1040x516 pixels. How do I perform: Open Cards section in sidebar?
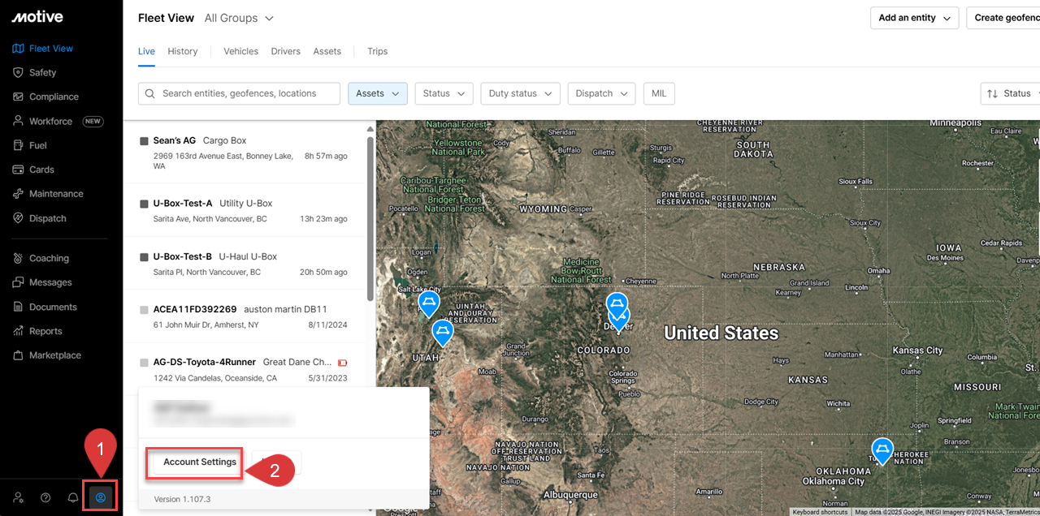pyautogui.click(x=41, y=170)
